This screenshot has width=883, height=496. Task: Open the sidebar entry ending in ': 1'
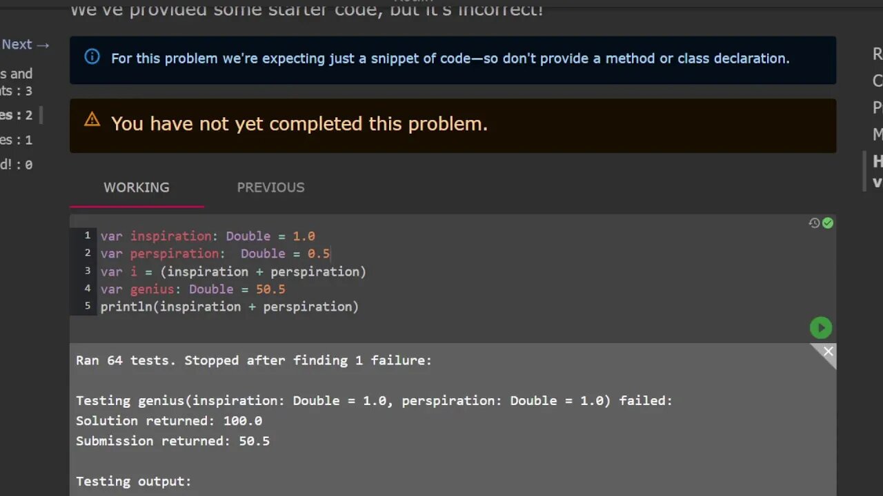16,140
